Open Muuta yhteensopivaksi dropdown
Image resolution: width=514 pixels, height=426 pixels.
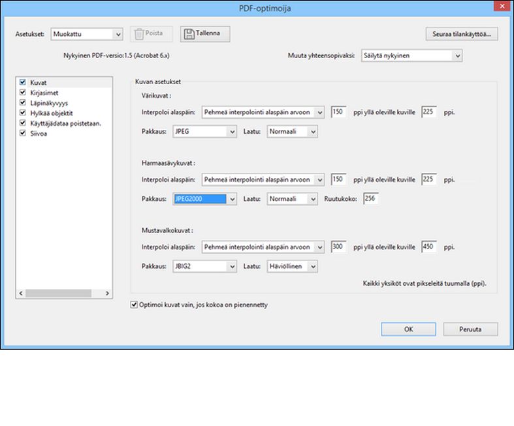point(411,55)
